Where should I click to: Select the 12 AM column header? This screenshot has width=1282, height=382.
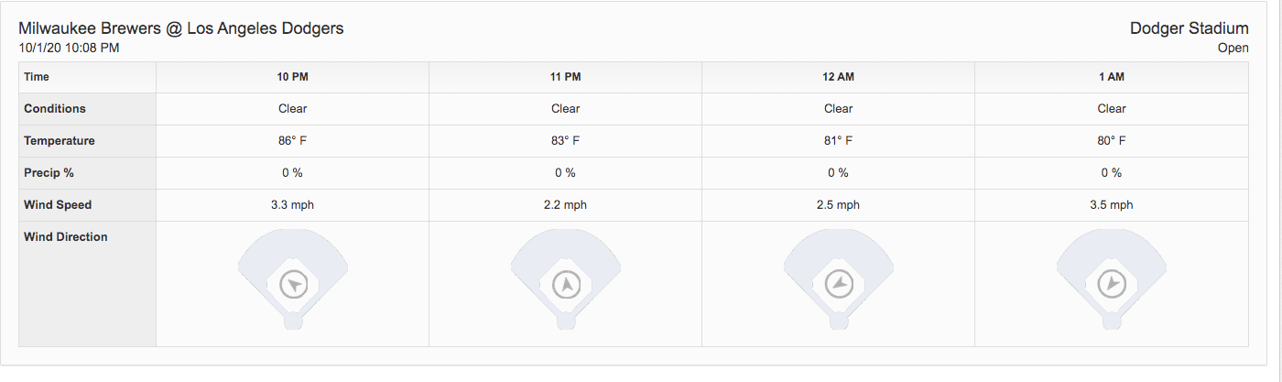point(839,77)
